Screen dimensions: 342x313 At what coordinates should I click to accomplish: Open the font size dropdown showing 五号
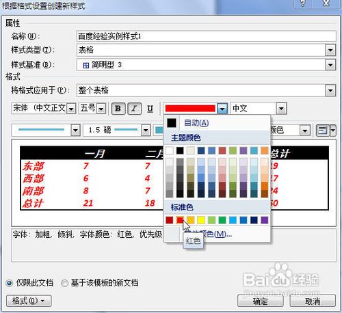click(101, 109)
